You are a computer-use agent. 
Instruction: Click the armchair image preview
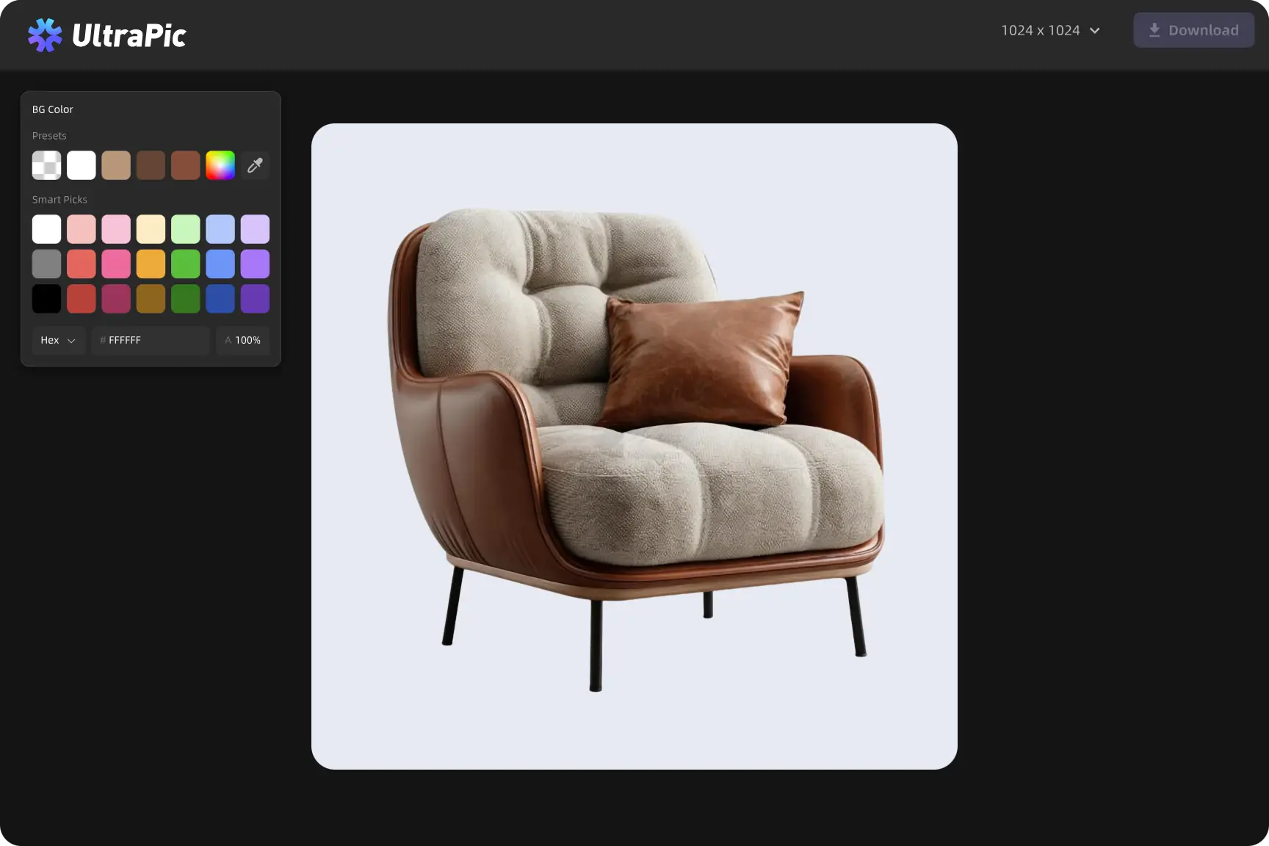pyautogui.click(x=634, y=446)
